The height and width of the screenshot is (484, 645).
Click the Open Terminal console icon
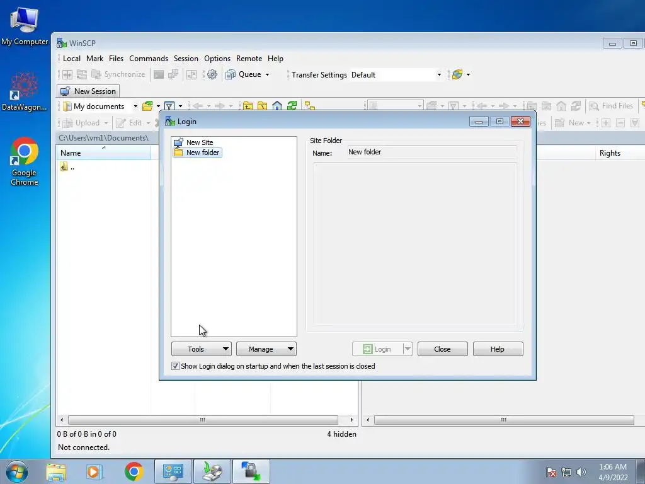158,74
